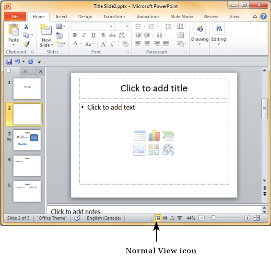The height and width of the screenshot is (261, 271).
Task: Insert chart from content placeholder
Action: coord(154,136)
